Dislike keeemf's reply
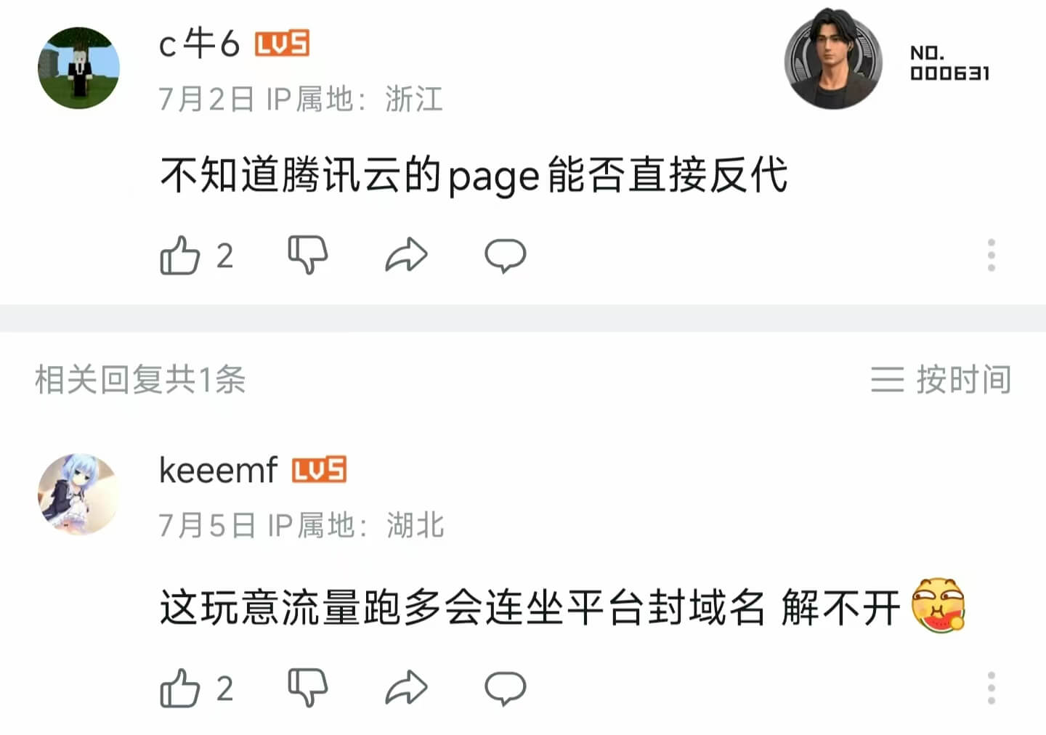The height and width of the screenshot is (735, 1046). [308, 687]
